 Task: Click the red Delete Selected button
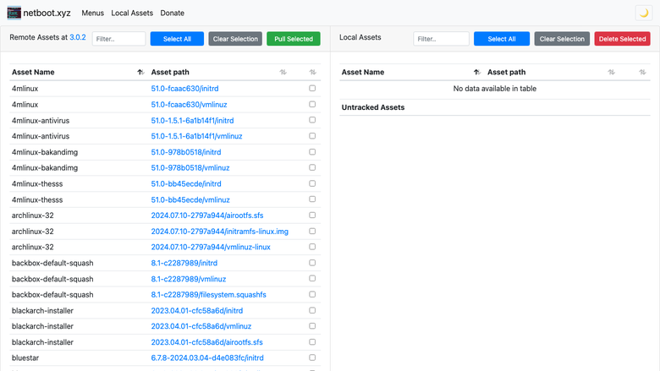(x=622, y=39)
